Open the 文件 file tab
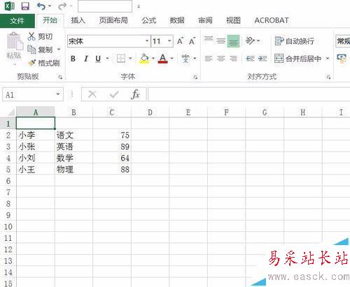This screenshot has width=350, height=287. (x=17, y=21)
